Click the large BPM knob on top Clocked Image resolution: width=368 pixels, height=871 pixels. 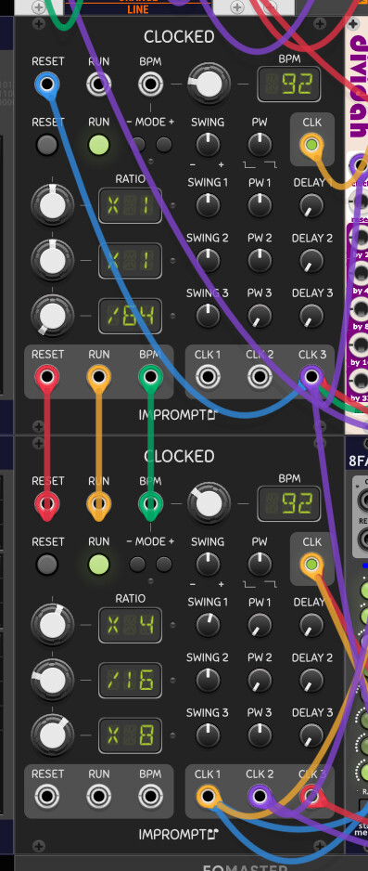209,84
